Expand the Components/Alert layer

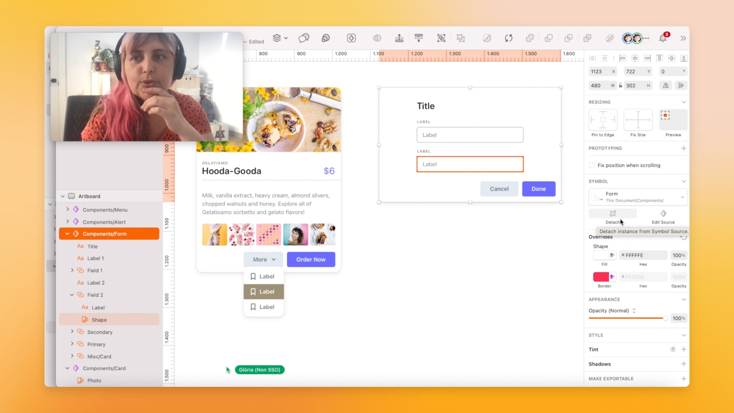(67, 222)
